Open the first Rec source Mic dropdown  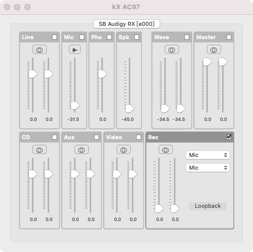point(208,155)
